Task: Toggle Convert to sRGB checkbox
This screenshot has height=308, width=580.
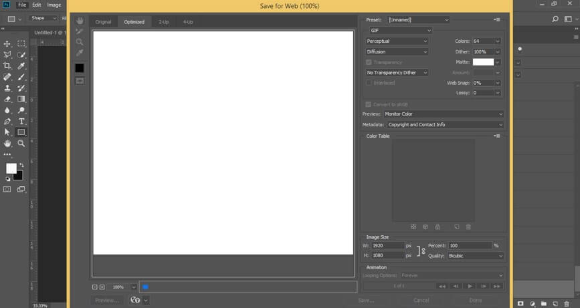Action: click(x=369, y=104)
